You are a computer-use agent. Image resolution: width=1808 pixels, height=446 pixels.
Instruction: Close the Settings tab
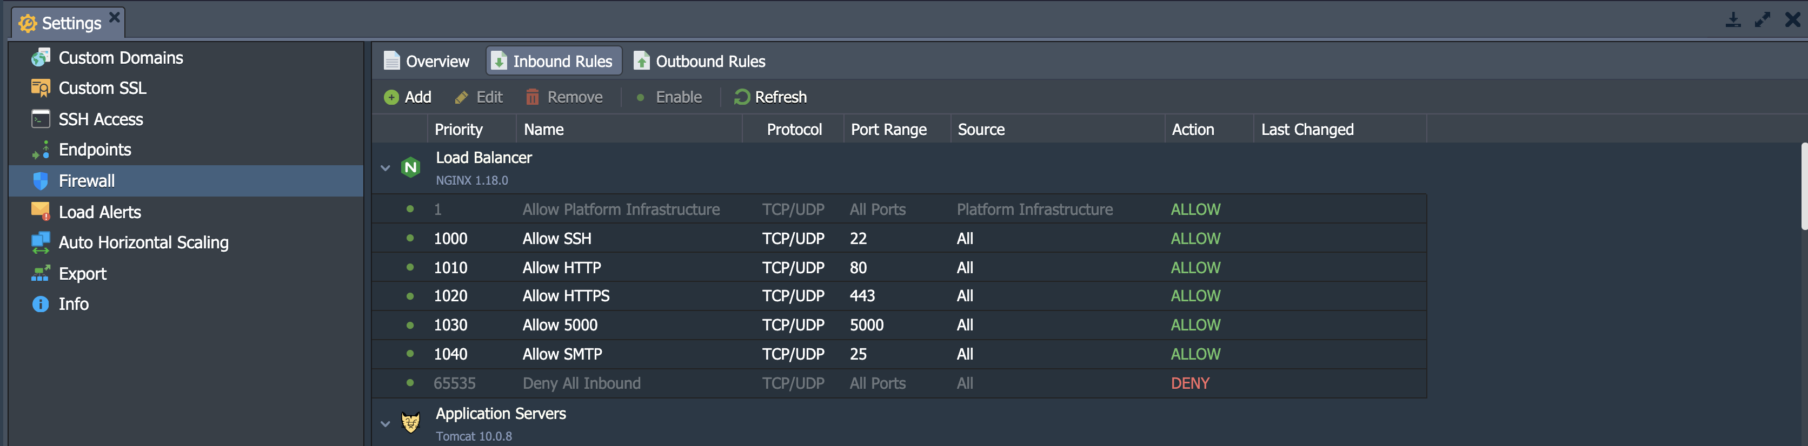(x=115, y=16)
